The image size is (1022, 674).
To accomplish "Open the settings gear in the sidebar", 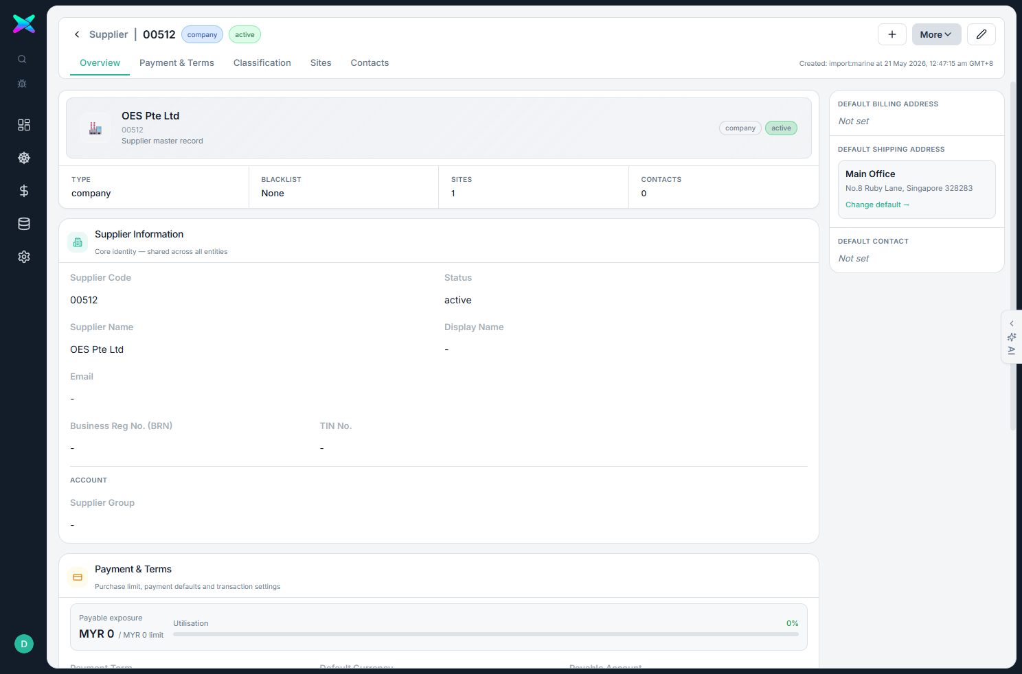I will click(x=24, y=257).
